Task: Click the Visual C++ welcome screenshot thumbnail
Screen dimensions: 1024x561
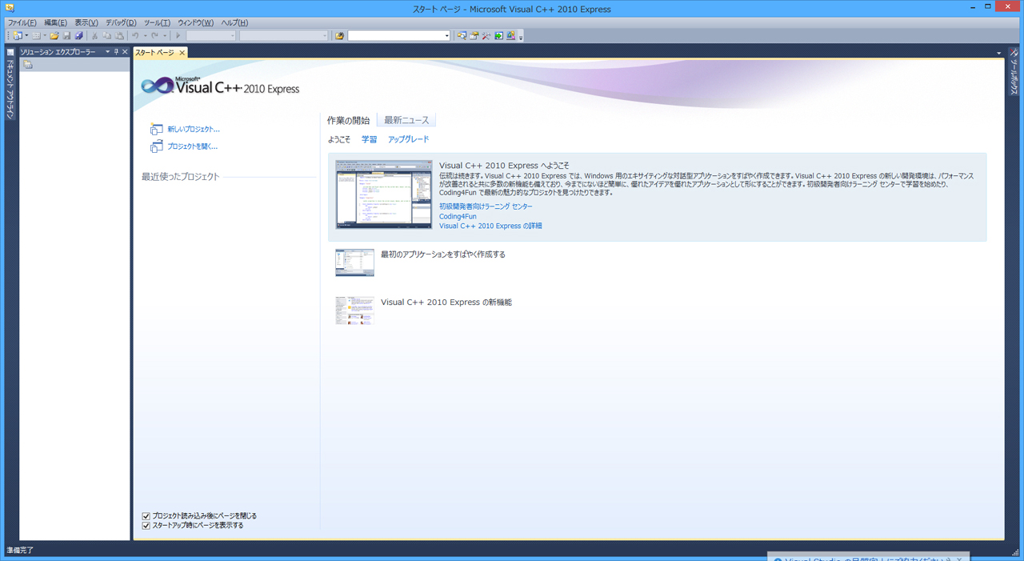Action: (384, 194)
